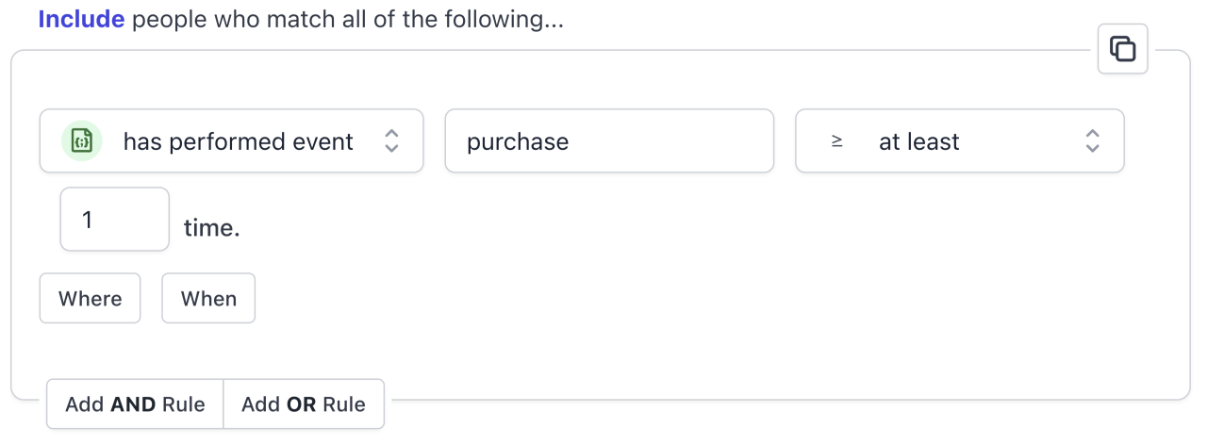Open the 'at least' comparison dropdown
This screenshot has width=1208, height=445.
(959, 141)
